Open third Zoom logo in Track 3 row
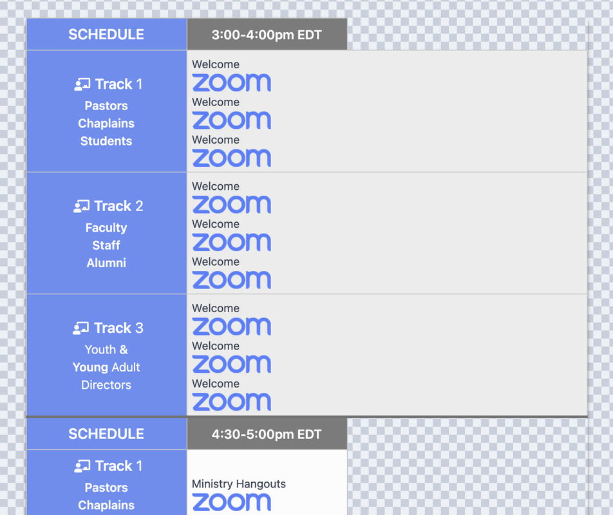This screenshot has height=515, width=613. point(231,402)
